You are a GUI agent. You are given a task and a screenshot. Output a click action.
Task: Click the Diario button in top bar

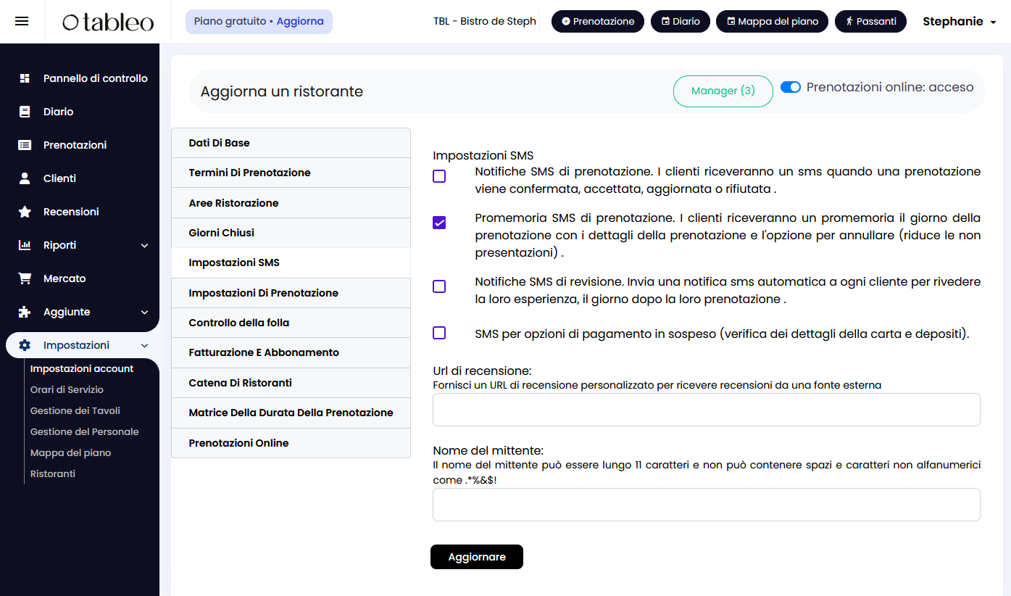click(x=680, y=22)
